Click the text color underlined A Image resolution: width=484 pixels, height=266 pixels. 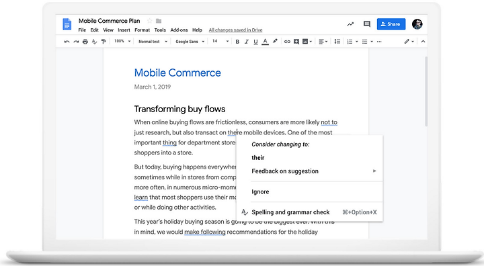coord(265,42)
